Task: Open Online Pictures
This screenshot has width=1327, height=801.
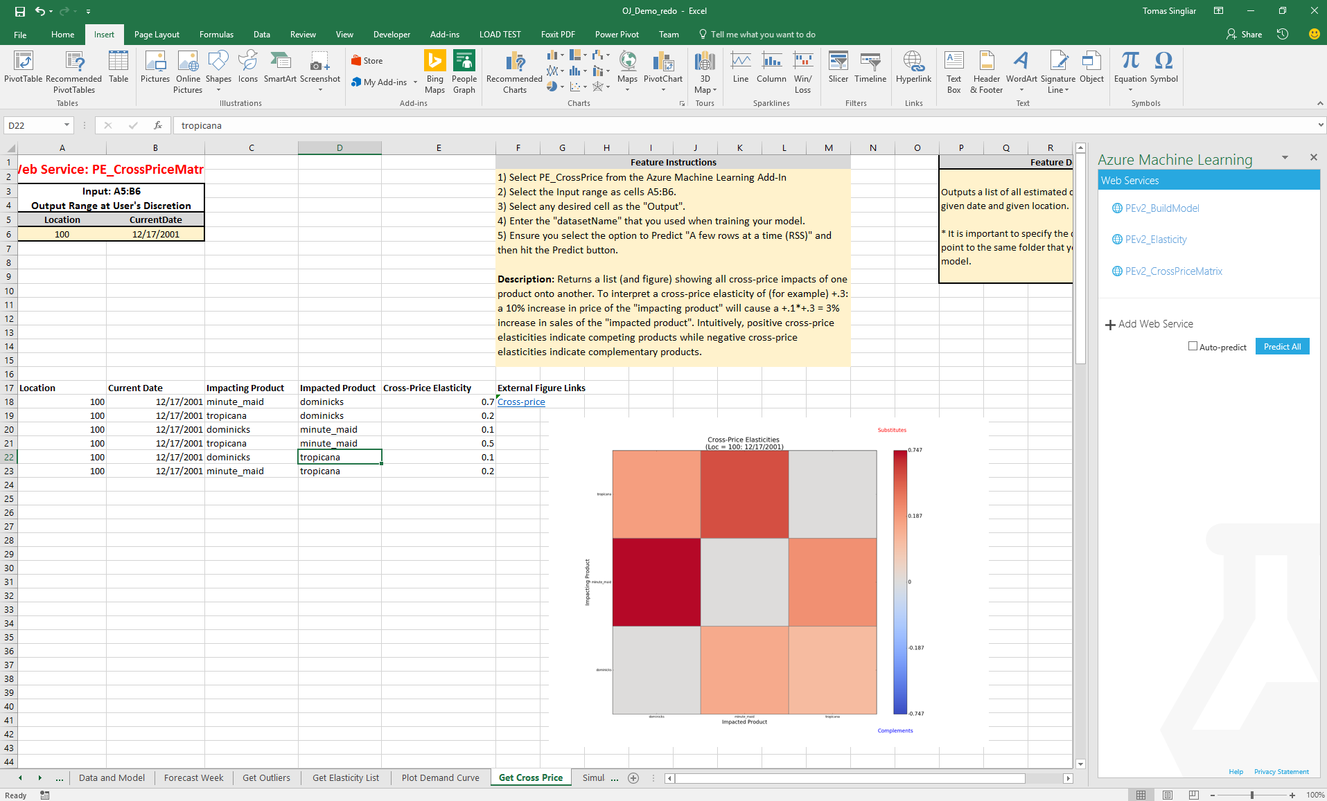Action: click(188, 72)
